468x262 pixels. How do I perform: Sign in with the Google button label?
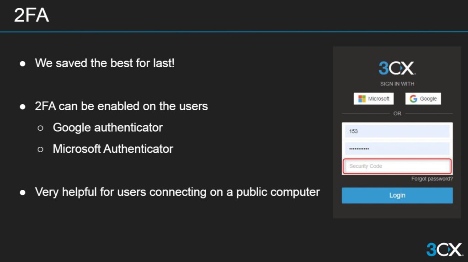coord(428,99)
